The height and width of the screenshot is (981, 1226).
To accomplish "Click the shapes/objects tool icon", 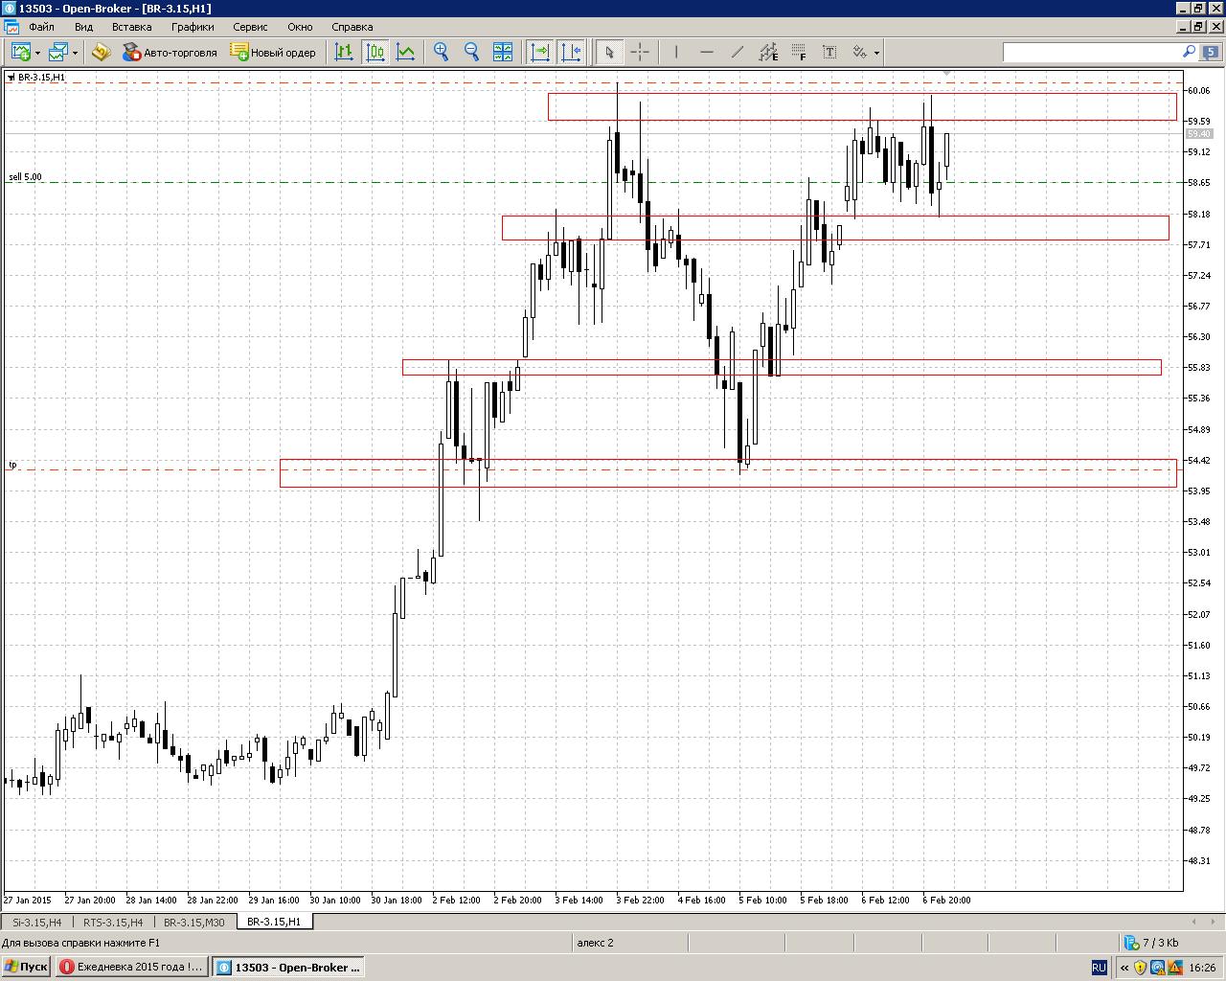I will (859, 53).
